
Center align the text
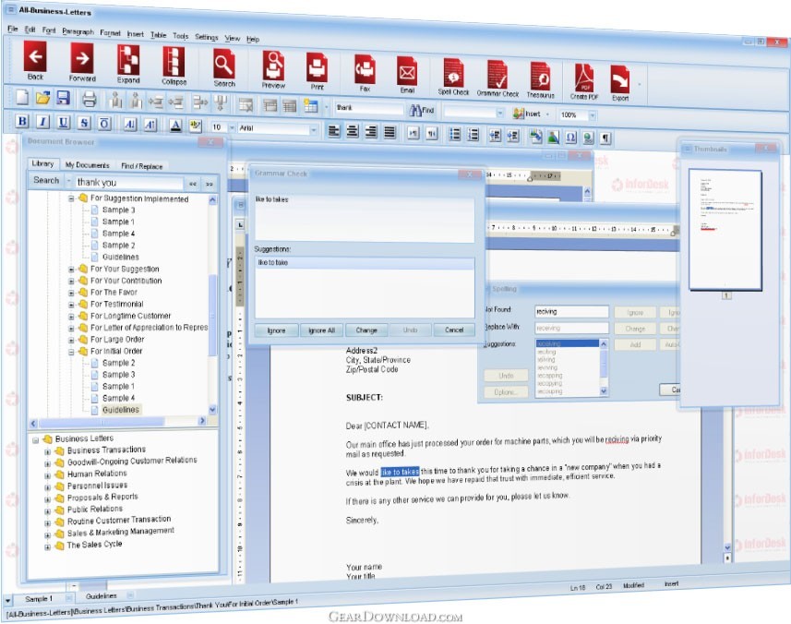352,132
